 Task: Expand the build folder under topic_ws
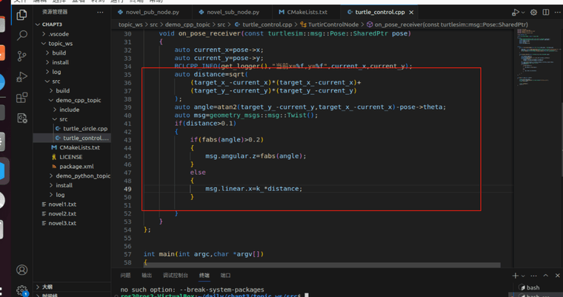click(59, 53)
